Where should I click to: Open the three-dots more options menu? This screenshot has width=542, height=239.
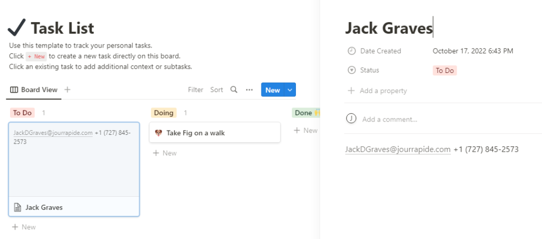pos(249,90)
